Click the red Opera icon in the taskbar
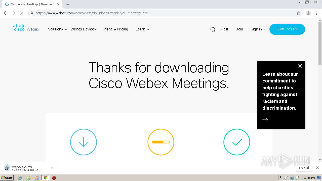The width and height of the screenshot is (322, 181). point(54,178)
